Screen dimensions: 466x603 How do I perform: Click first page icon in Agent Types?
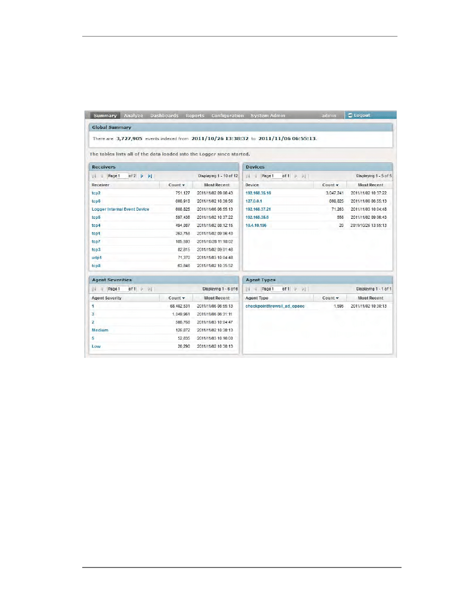point(248,289)
